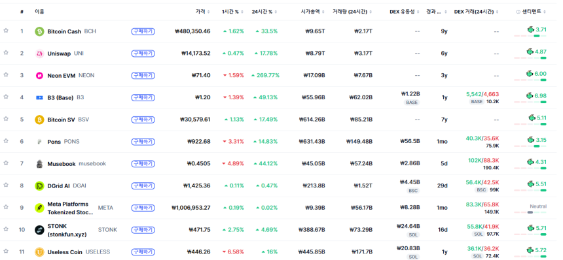
Task: Toggle the watchlist star for Neon EVM
Action: click(x=6, y=75)
